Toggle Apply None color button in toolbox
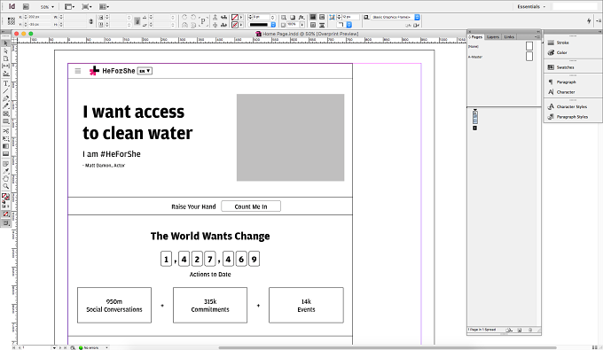 click(x=6, y=214)
